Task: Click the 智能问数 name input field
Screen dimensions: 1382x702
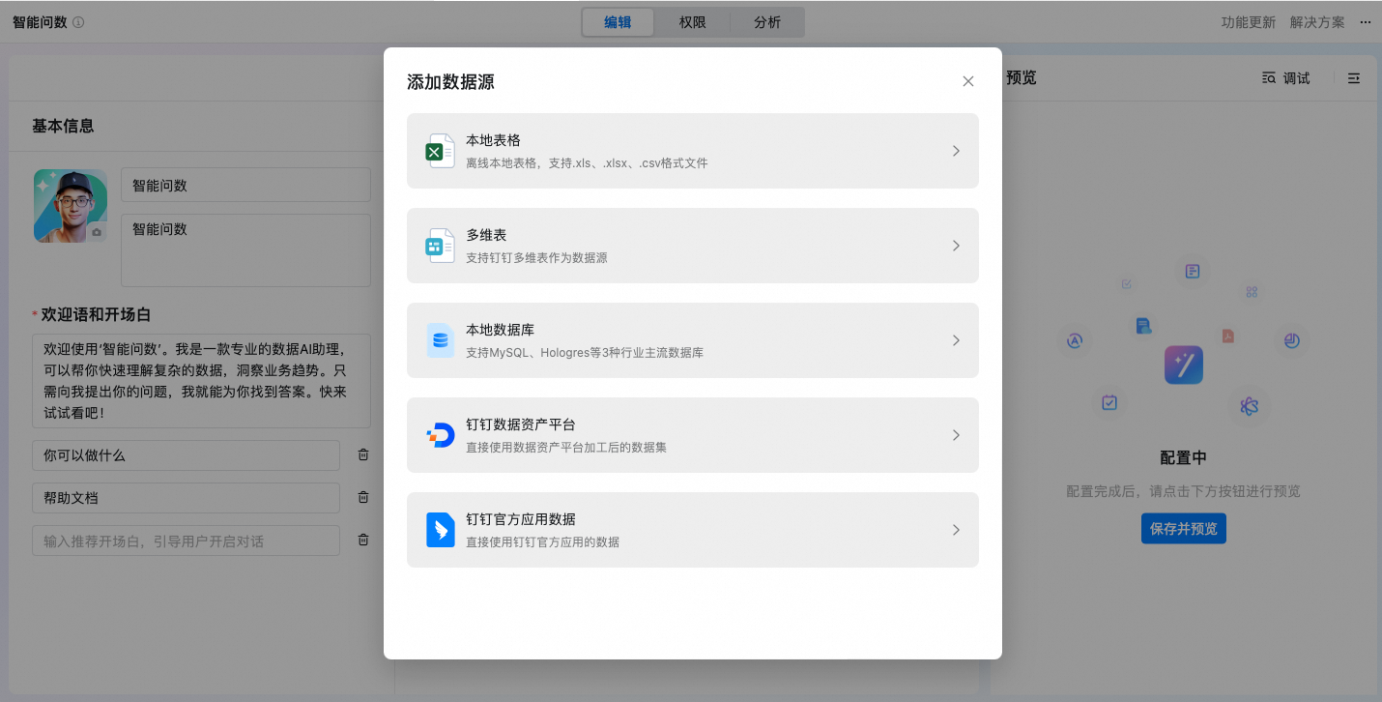Action: (x=245, y=186)
